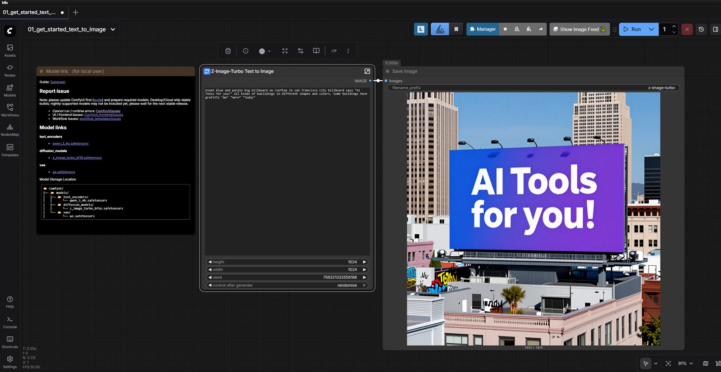Delete the selected node with trash icon

pyautogui.click(x=228, y=51)
